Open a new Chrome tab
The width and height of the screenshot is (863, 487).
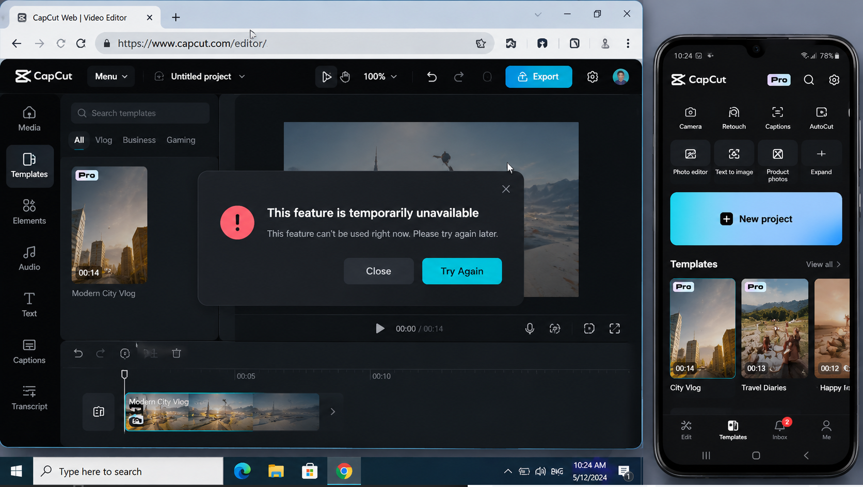[x=176, y=18]
